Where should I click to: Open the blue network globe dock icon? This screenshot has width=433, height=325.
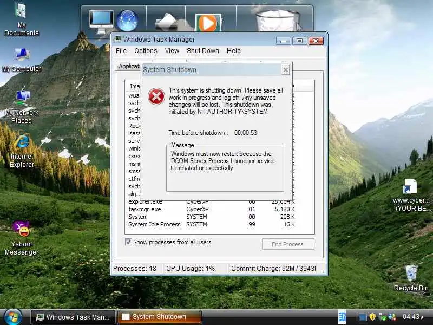127,21
